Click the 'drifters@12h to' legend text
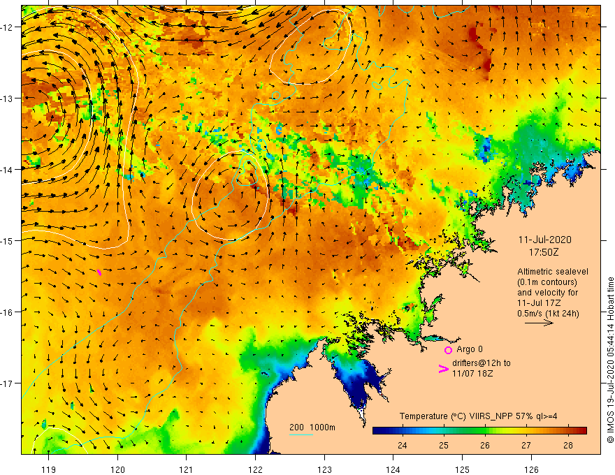This screenshot has width=615, height=475. coord(482,363)
